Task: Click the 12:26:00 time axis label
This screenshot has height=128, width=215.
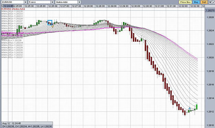Action: coord(41,6)
